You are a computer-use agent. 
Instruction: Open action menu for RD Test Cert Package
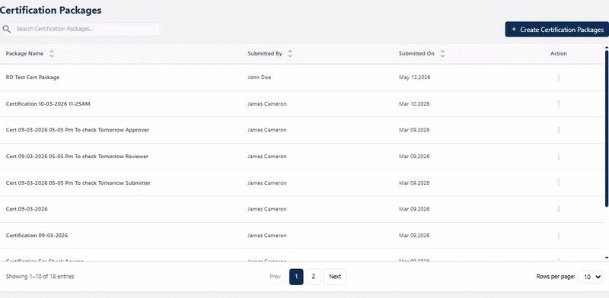tap(559, 78)
